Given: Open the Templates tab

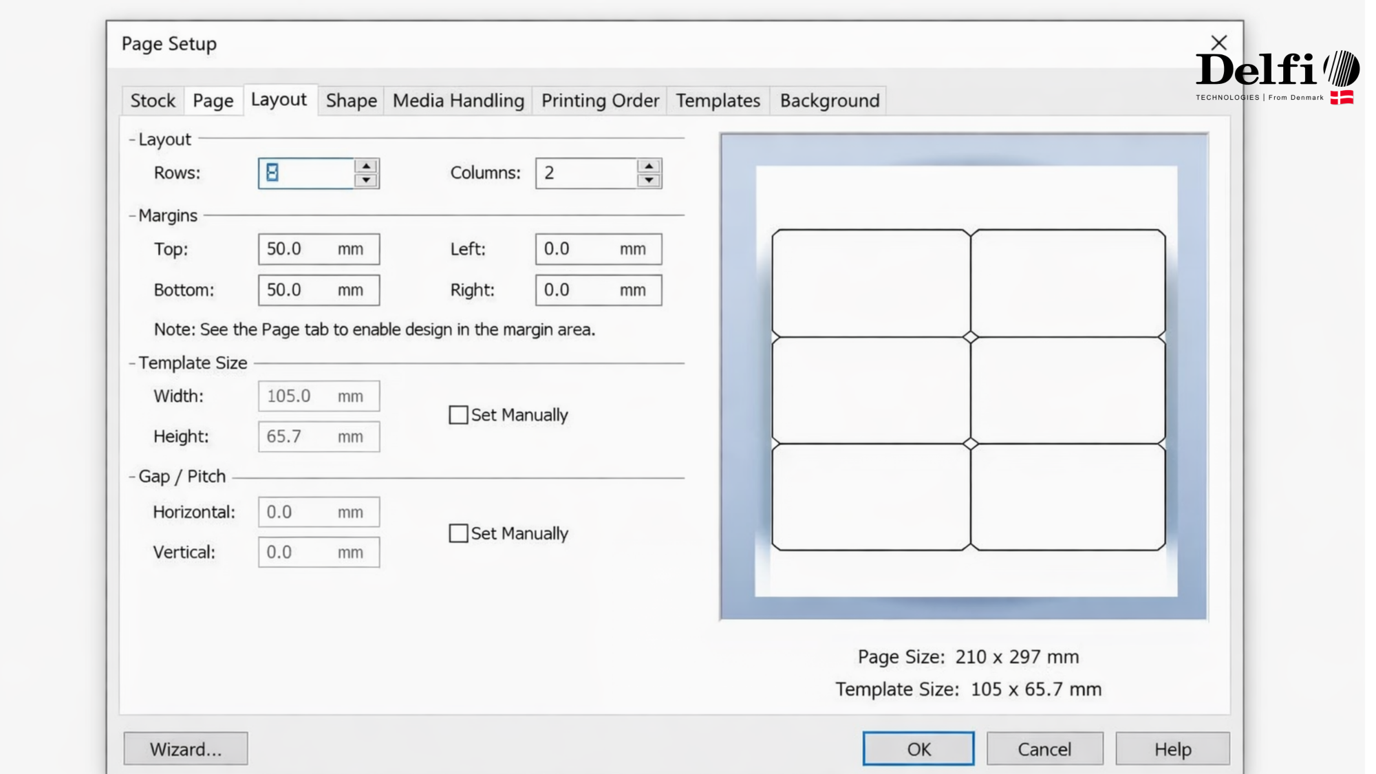Looking at the screenshot, I should point(718,100).
